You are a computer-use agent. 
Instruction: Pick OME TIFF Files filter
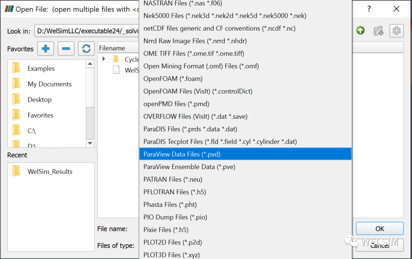tap(245, 54)
